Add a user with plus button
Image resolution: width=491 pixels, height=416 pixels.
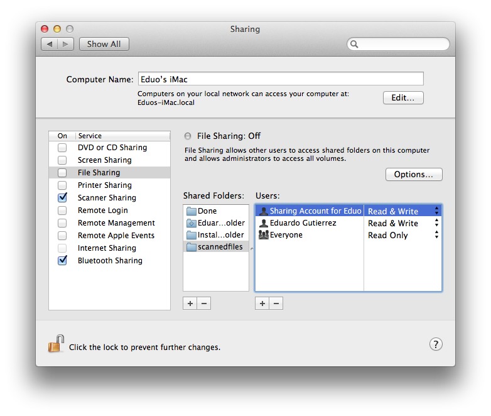pos(262,304)
